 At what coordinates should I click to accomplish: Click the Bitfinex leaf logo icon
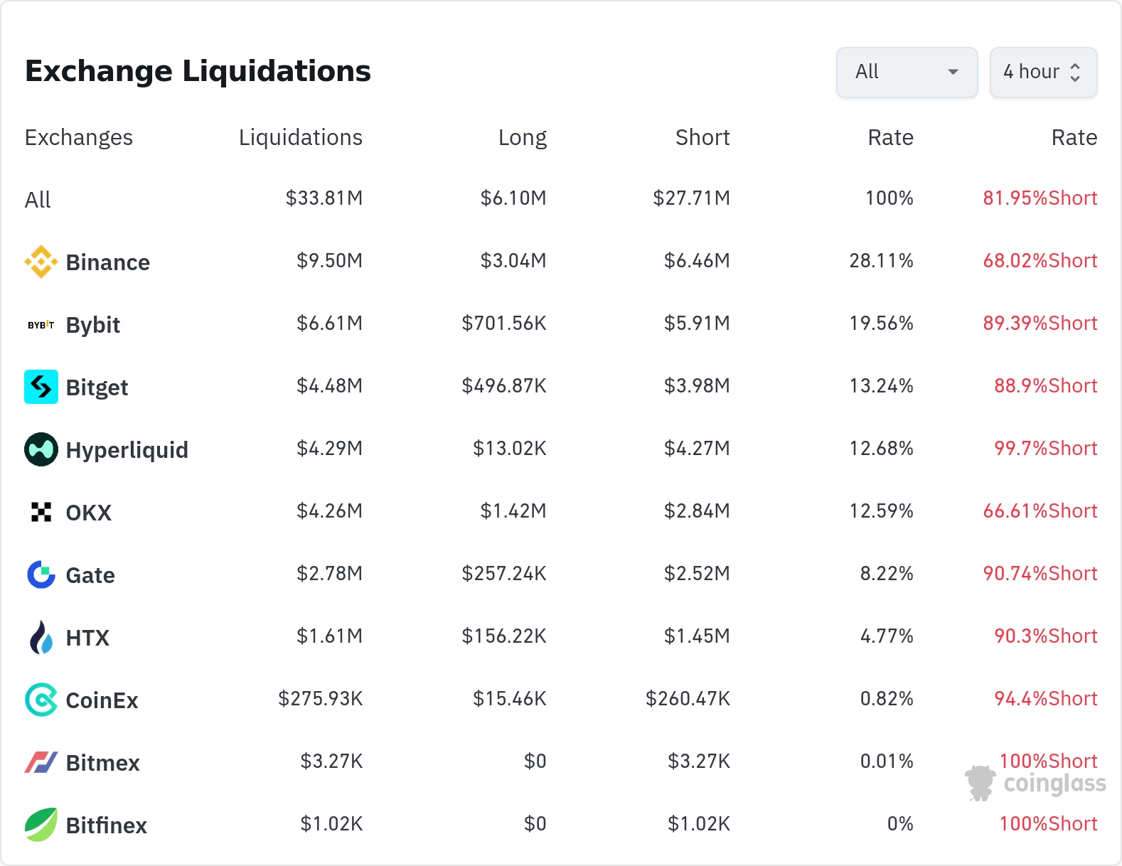[x=41, y=825]
